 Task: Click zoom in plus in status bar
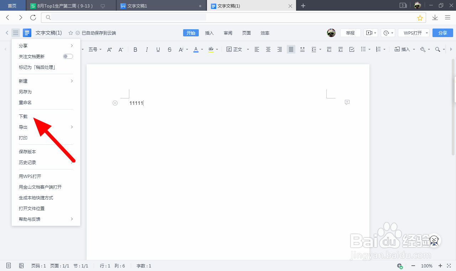coord(440,266)
